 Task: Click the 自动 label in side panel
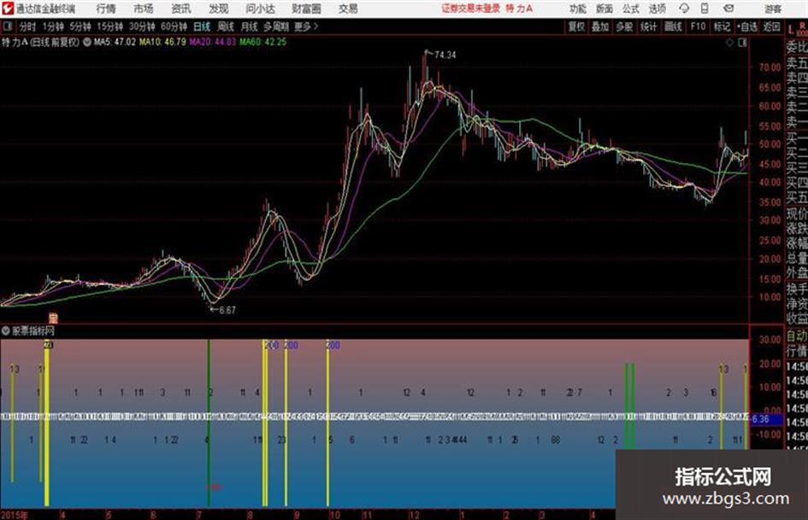(797, 336)
